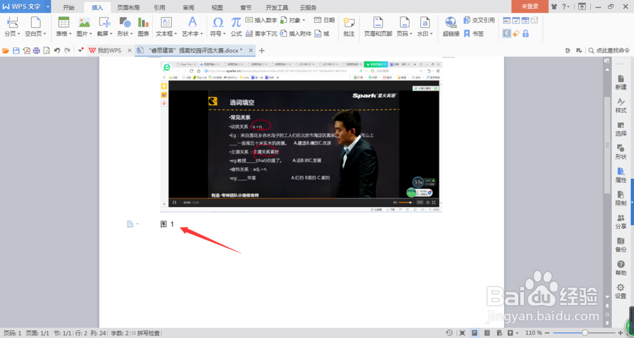This screenshot has width=634, height=338.
Task: Insert a table (表格)
Action: [x=63, y=27]
